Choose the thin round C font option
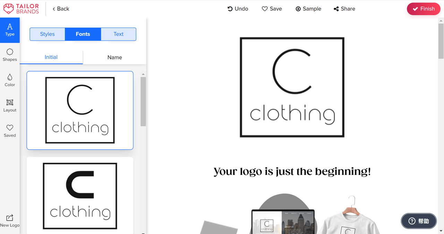This screenshot has width=444, height=234. tap(80, 110)
